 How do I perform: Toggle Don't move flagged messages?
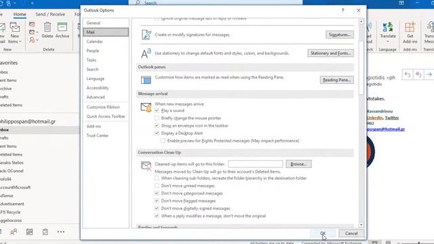[x=157, y=201]
